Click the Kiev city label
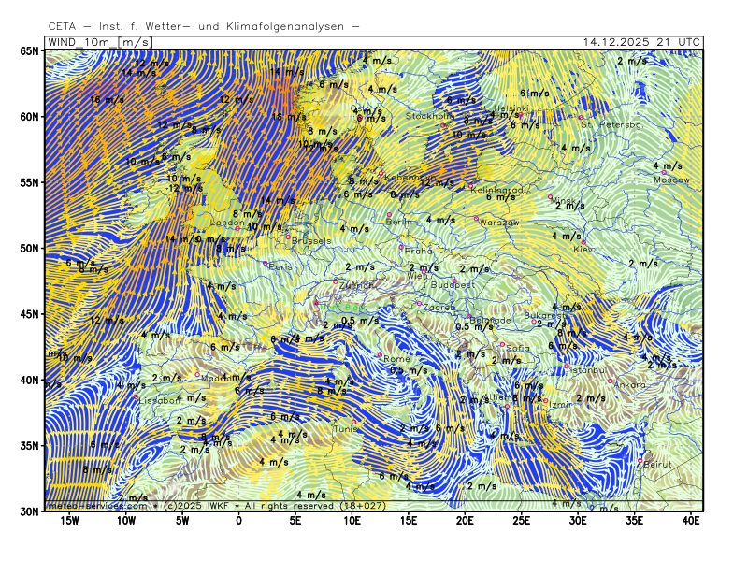Image resolution: width=748 pixels, height=561 pixels. coord(583,250)
